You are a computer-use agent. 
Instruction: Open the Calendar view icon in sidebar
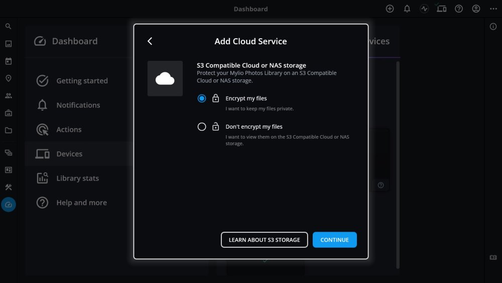(x=9, y=61)
